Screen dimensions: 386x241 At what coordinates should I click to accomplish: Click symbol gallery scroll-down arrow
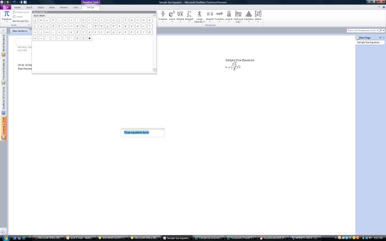[154, 70]
